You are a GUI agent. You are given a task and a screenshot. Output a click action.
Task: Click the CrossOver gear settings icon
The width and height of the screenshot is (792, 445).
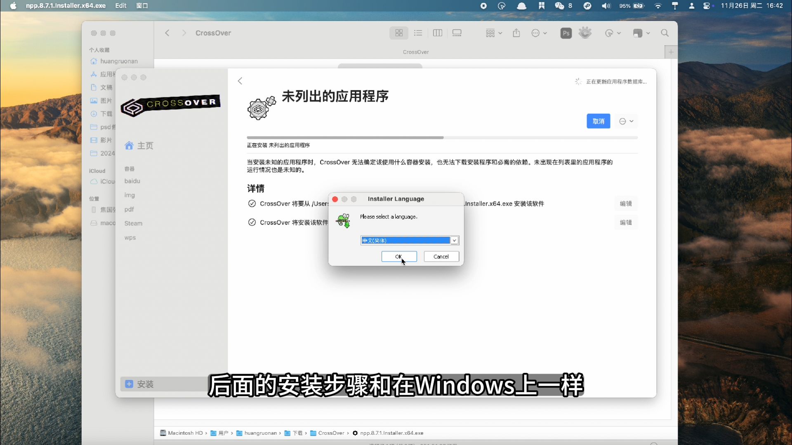tap(260, 108)
